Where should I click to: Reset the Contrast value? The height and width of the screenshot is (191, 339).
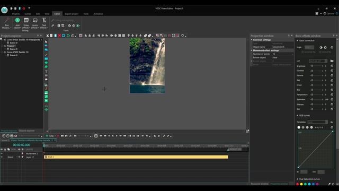pyautogui.click(x=332, y=71)
